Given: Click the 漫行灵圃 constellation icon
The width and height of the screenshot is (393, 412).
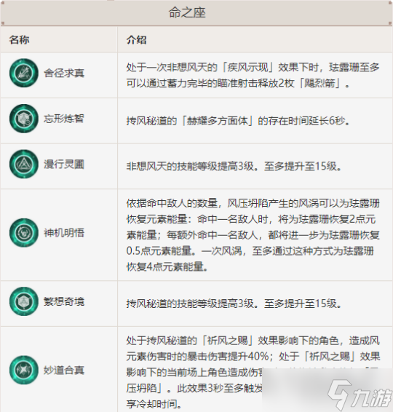Looking at the screenshot, I should (x=24, y=164).
